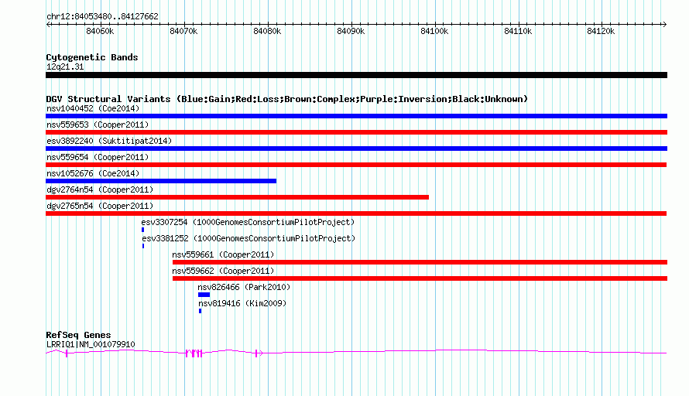Click the 84060k ruler tick label
The height and width of the screenshot is (396, 689).
[100, 31]
